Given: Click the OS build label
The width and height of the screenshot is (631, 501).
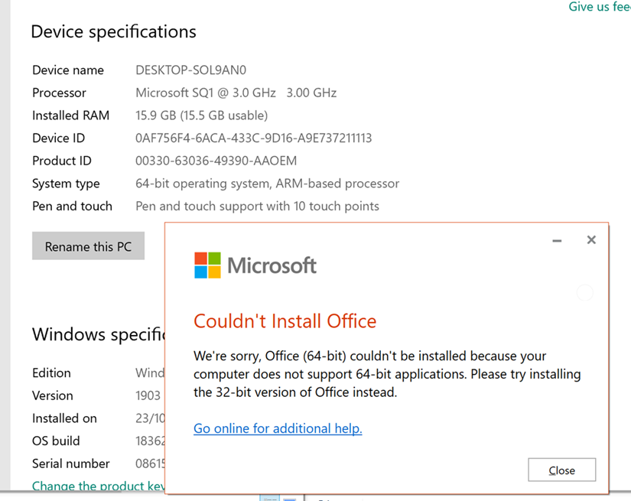Looking at the screenshot, I should (x=56, y=441).
